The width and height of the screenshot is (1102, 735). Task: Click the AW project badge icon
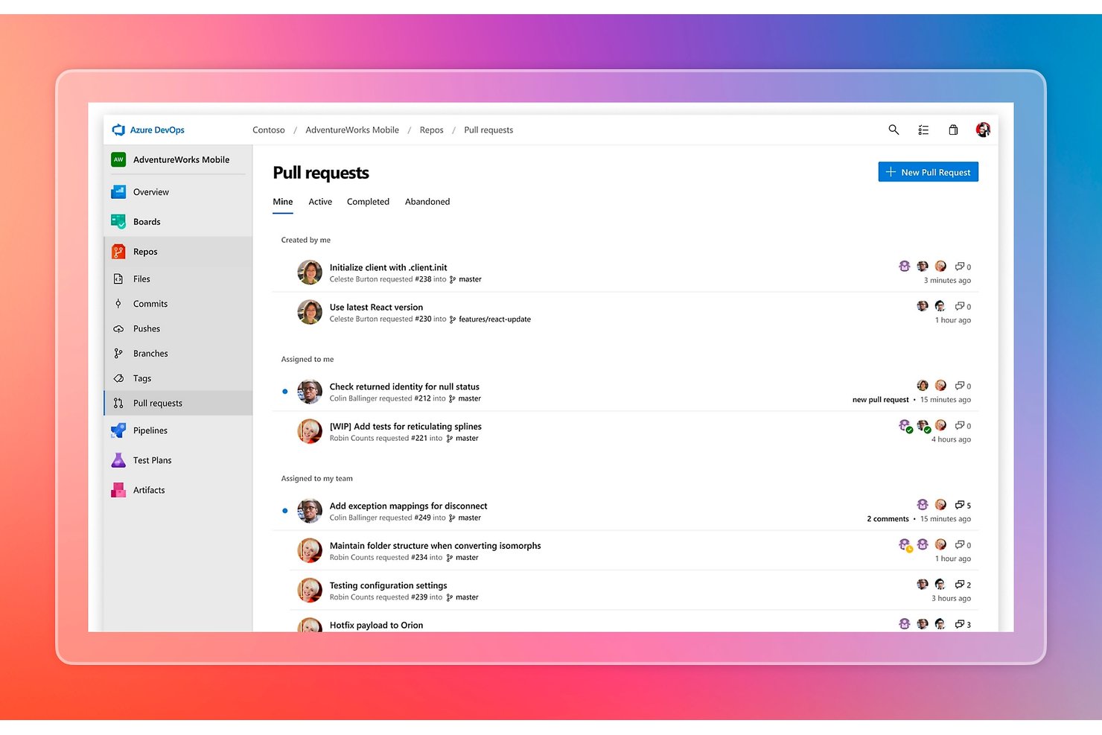[118, 159]
